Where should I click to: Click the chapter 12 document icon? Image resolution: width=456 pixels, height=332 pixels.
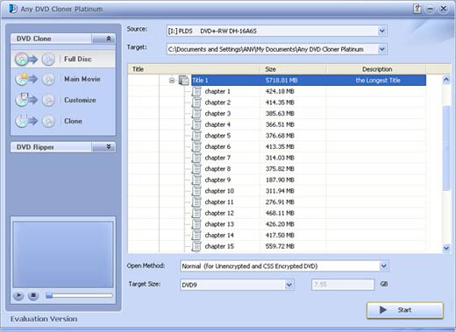point(196,214)
